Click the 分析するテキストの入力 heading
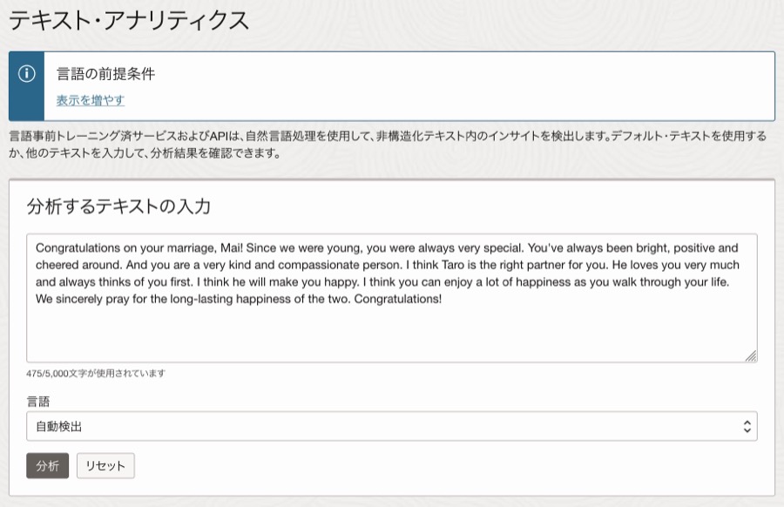The image size is (784, 507). point(118,206)
